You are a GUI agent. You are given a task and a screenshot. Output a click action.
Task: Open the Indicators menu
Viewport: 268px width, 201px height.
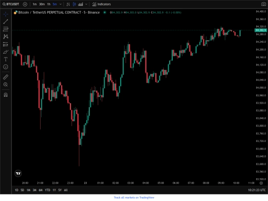(x=102, y=4)
